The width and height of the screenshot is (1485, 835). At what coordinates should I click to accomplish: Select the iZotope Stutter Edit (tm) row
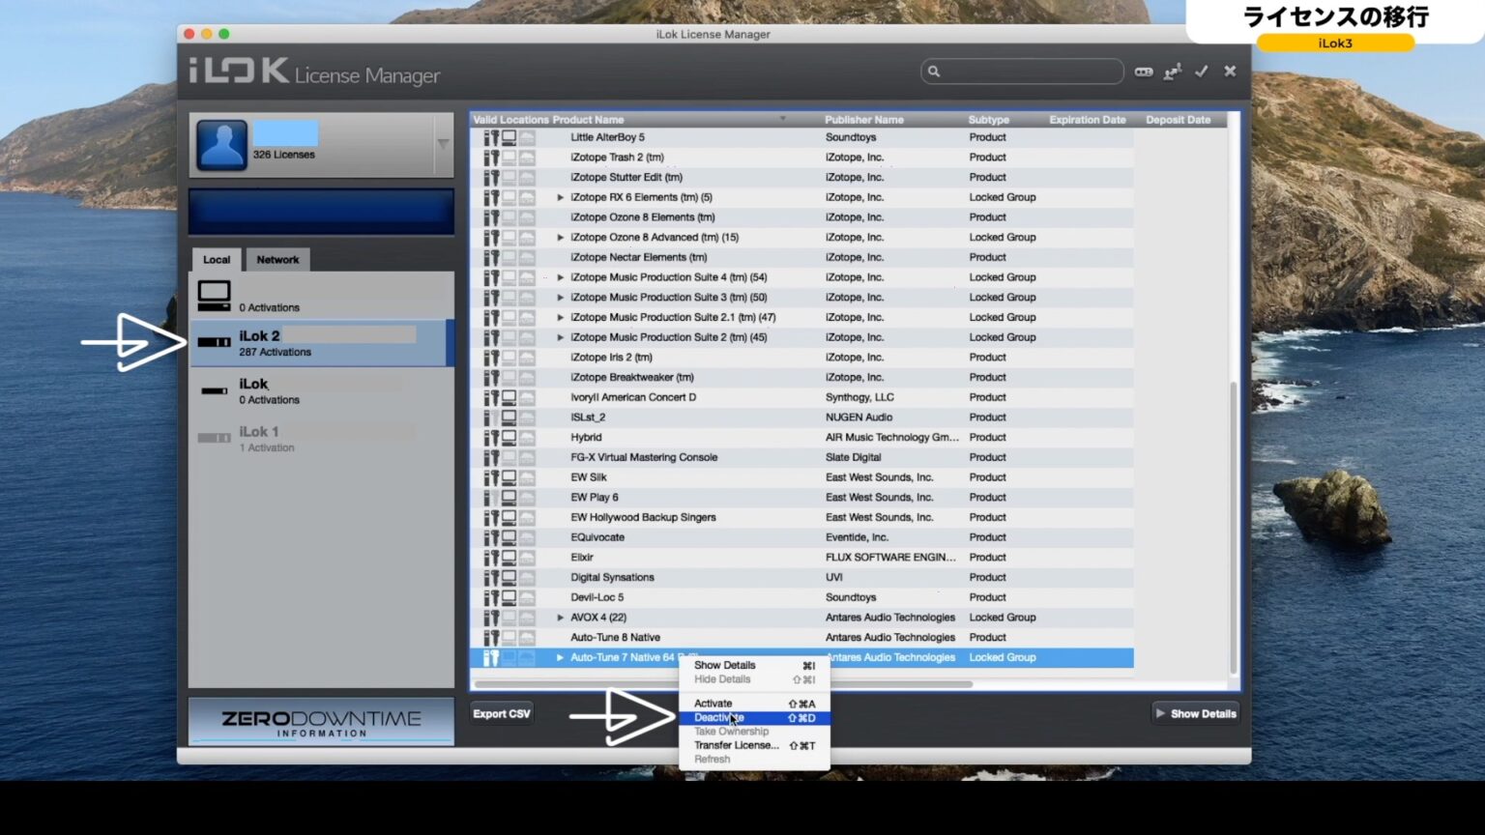pos(801,178)
